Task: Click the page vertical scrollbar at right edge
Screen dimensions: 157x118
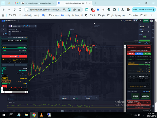Action: pyautogui.click(x=156, y=62)
